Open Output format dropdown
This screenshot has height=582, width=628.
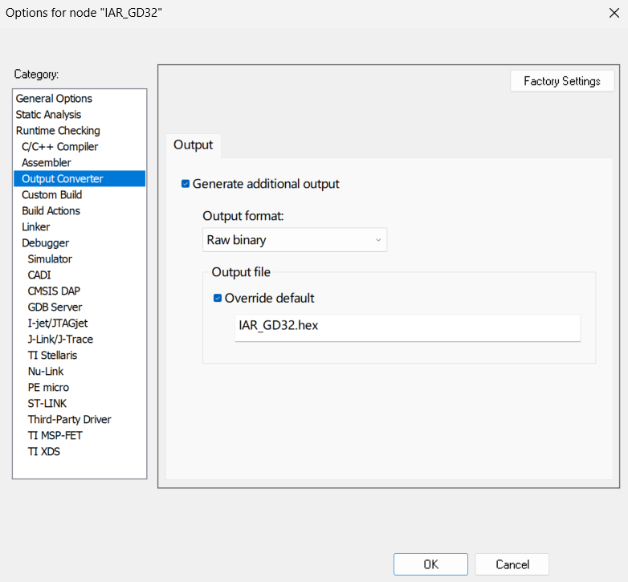pyautogui.click(x=295, y=240)
